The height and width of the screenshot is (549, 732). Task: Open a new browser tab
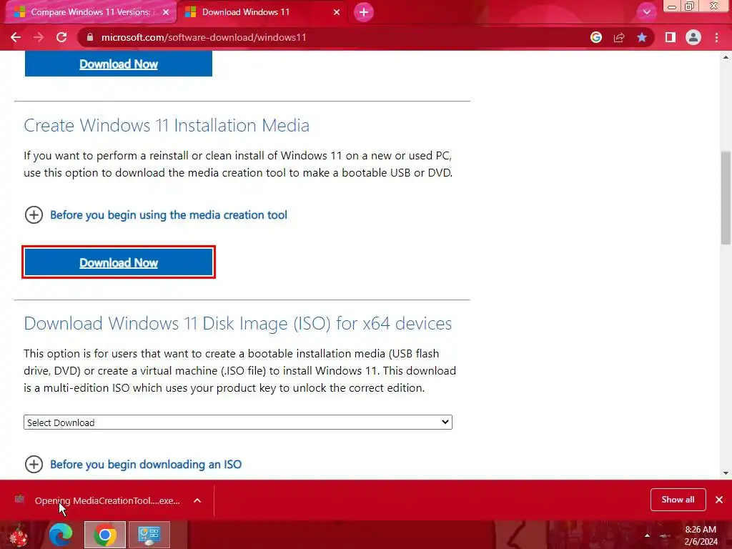click(x=364, y=12)
